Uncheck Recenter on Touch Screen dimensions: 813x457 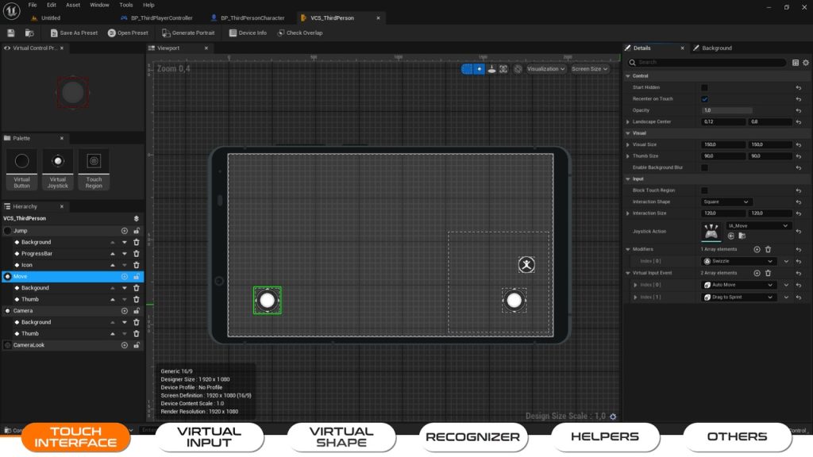(704, 99)
